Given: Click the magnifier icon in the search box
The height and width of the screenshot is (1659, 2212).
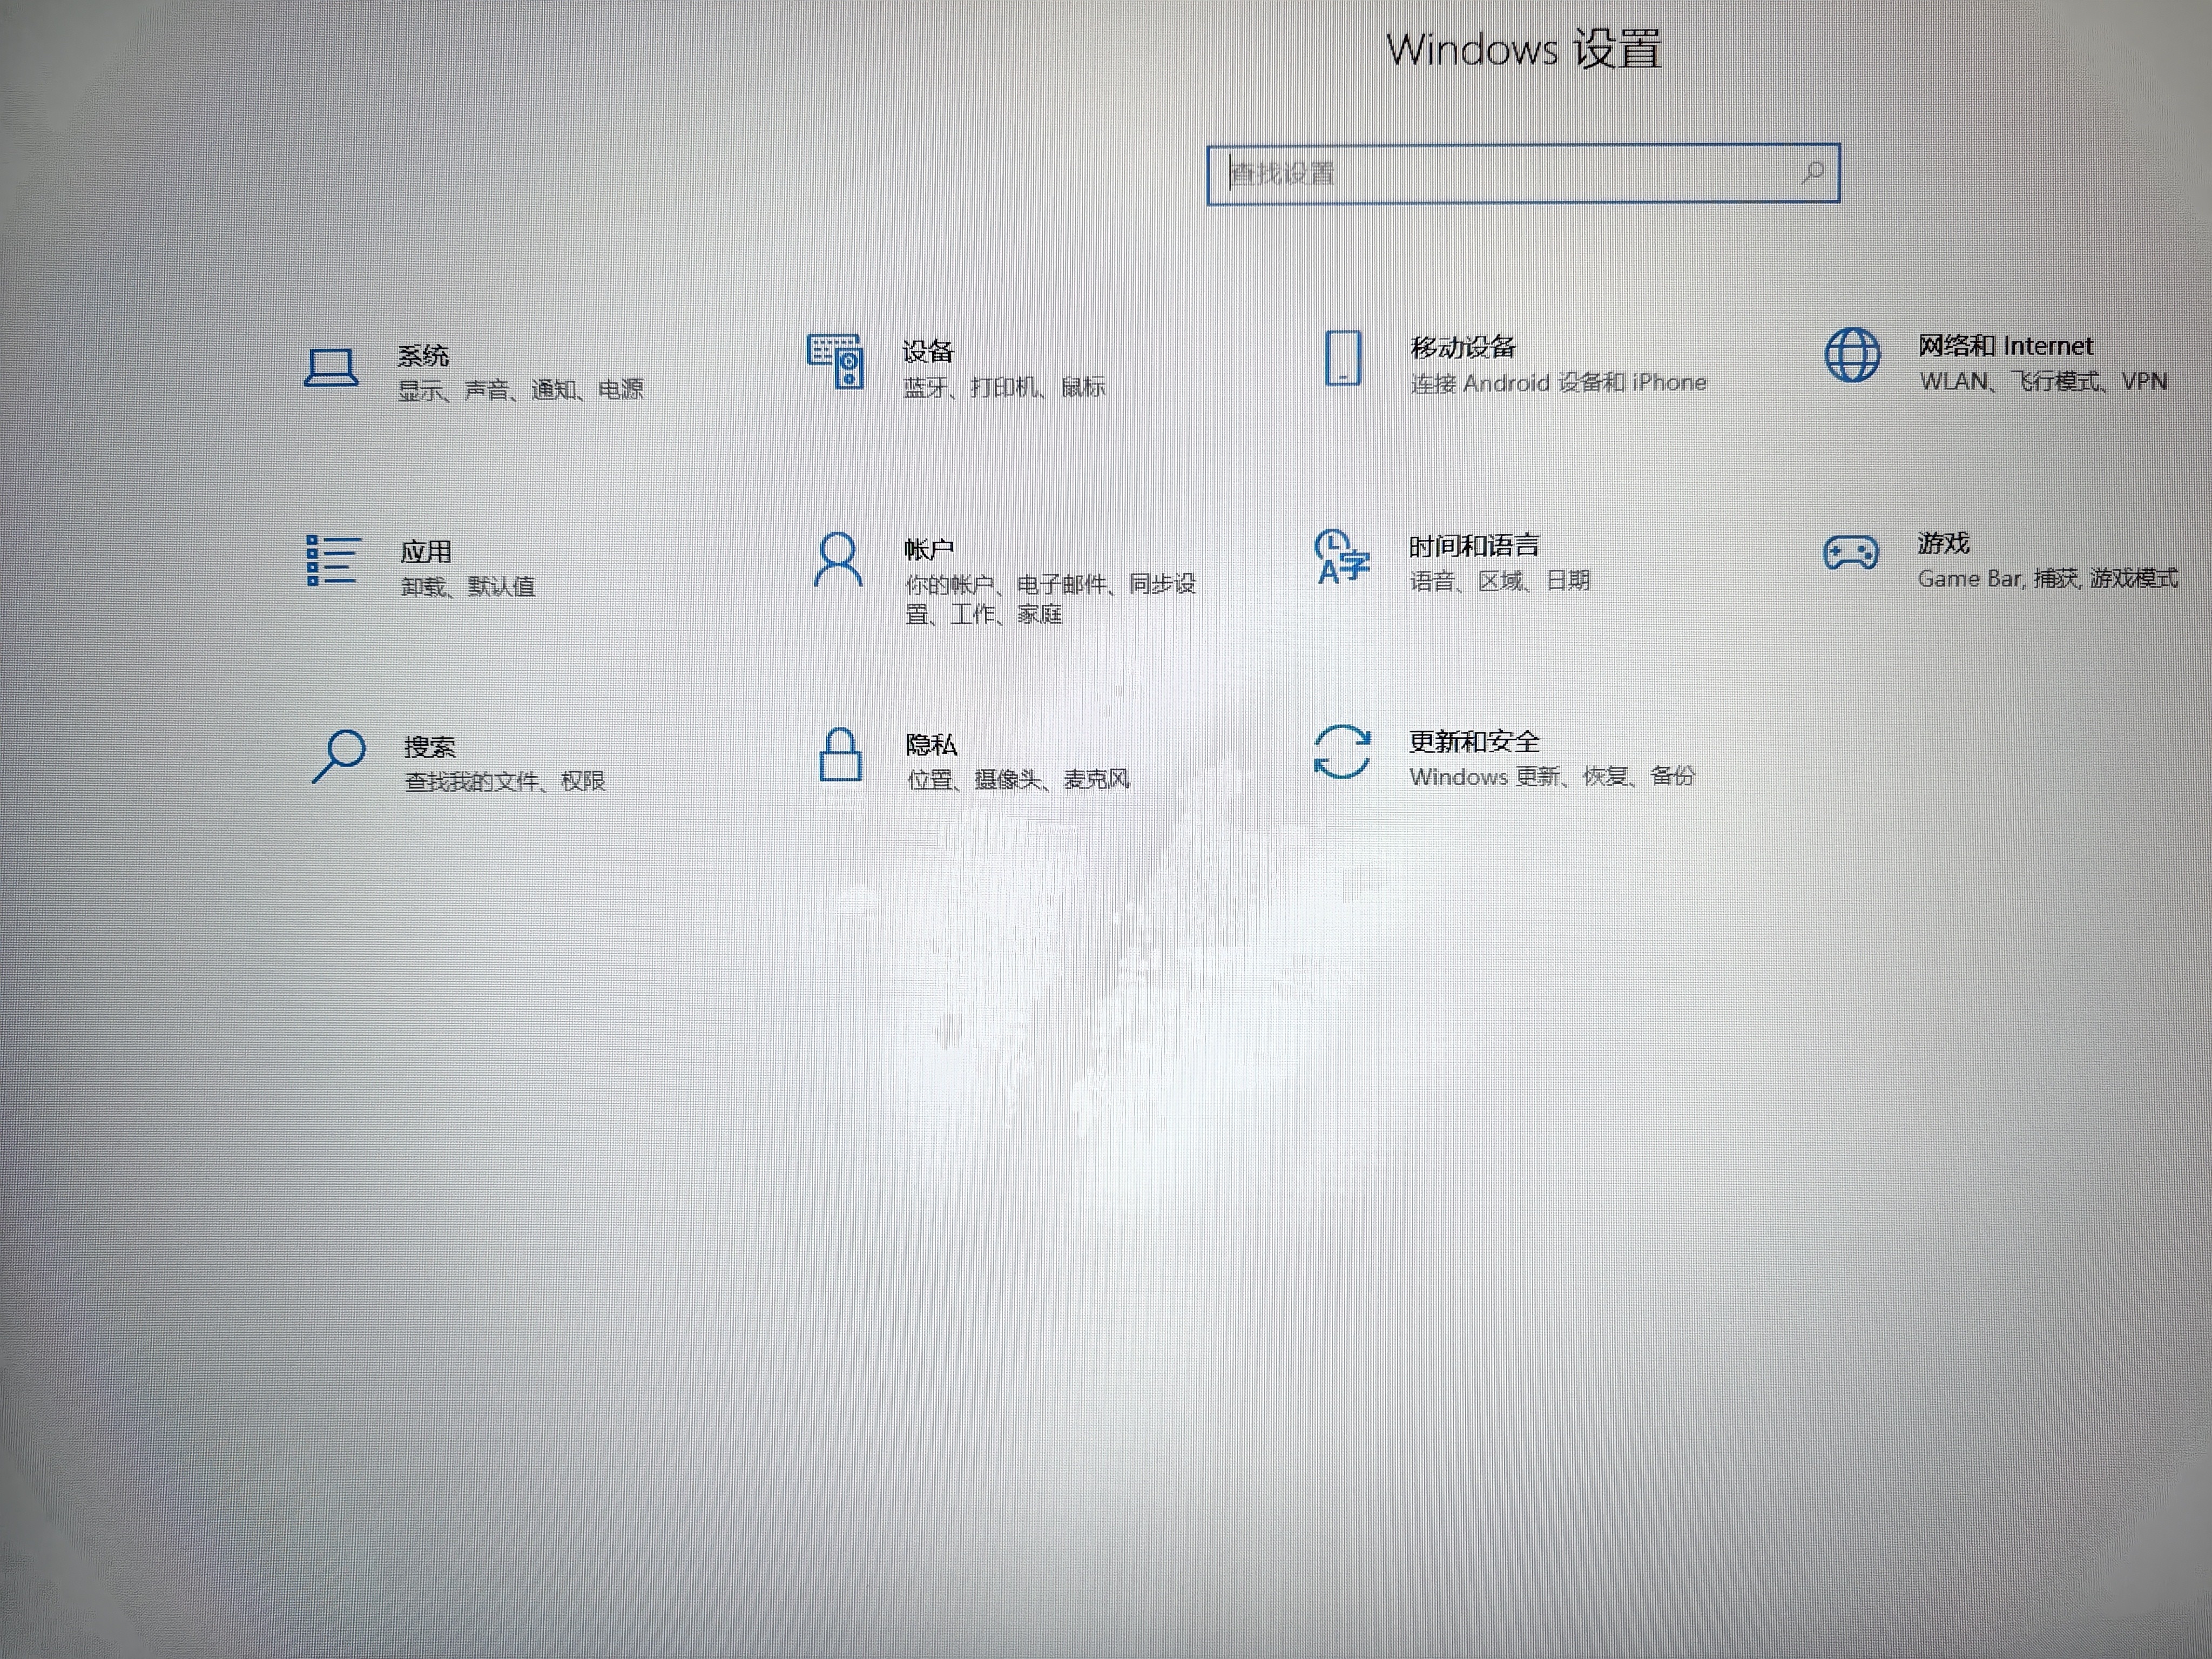Looking at the screenshot, I should click(1812, 173).
